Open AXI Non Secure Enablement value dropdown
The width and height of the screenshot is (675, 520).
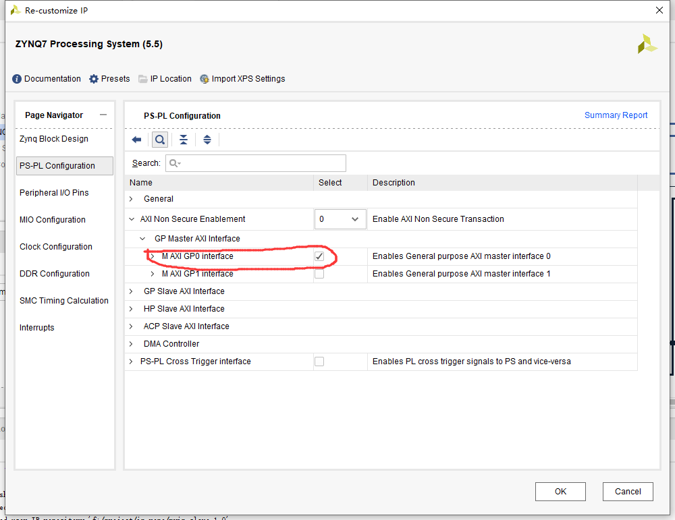point(340,219)
